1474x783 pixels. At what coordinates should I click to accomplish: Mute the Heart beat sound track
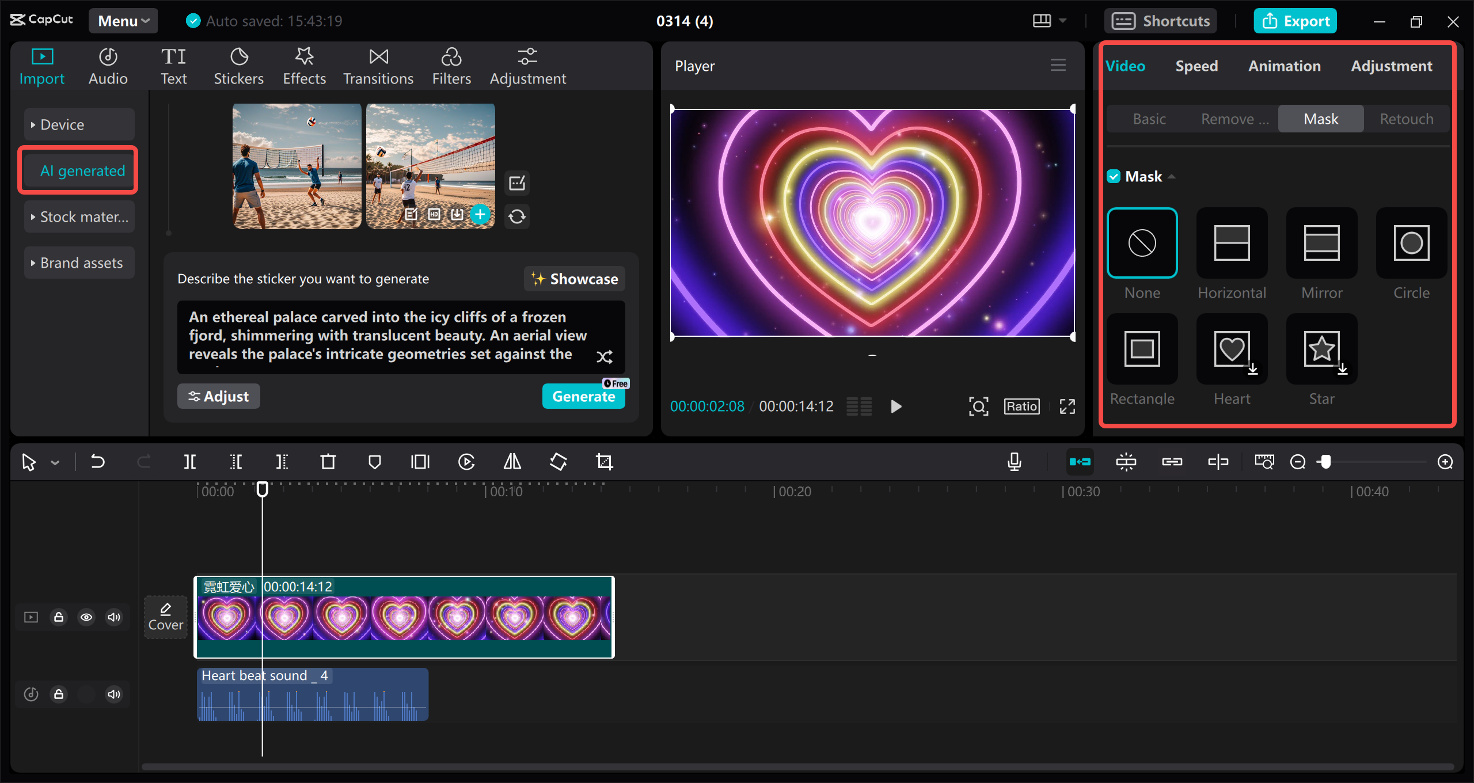point(113,694)
